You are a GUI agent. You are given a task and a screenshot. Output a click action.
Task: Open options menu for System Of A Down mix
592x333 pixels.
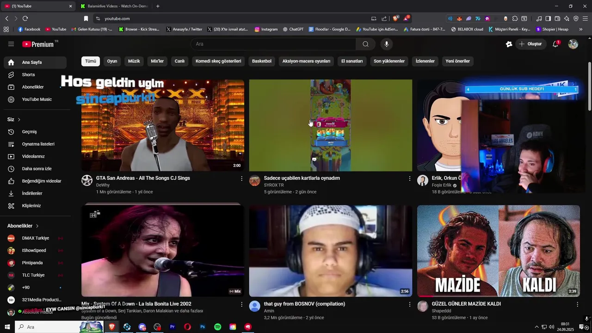[241, 304]
